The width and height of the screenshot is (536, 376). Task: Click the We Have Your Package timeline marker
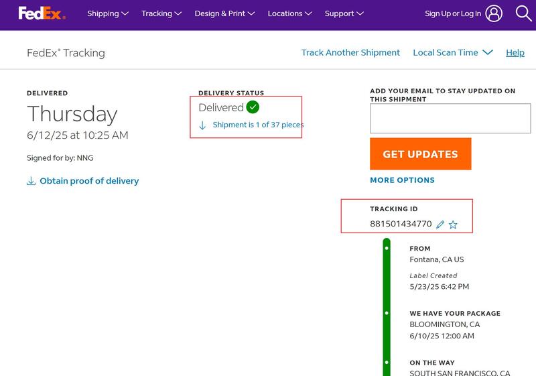coord(387,313)
